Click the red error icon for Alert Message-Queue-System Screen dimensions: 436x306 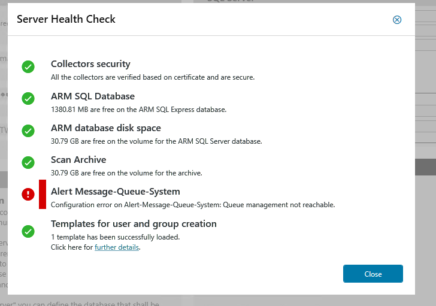(x=28, y=194)
